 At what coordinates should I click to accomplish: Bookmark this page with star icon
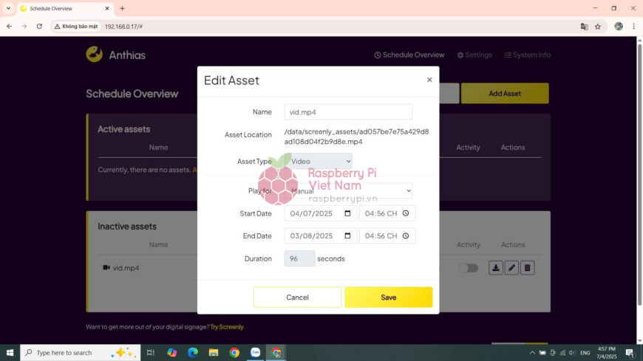pos(598,26)
